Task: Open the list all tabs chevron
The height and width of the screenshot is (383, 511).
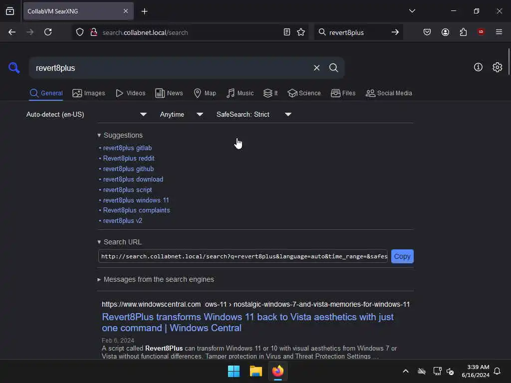Action: tap(412, 11)
